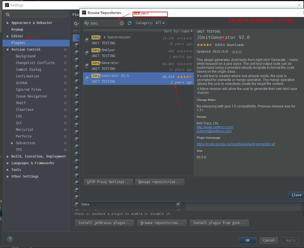Open ClearCase settings page
304x248 pixels.
pos(24,110)
